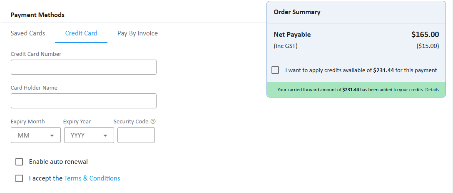This screenshot has width=453, height=193.
Task: Click the carried forward amount banner text
Action: tap(351, 90)
